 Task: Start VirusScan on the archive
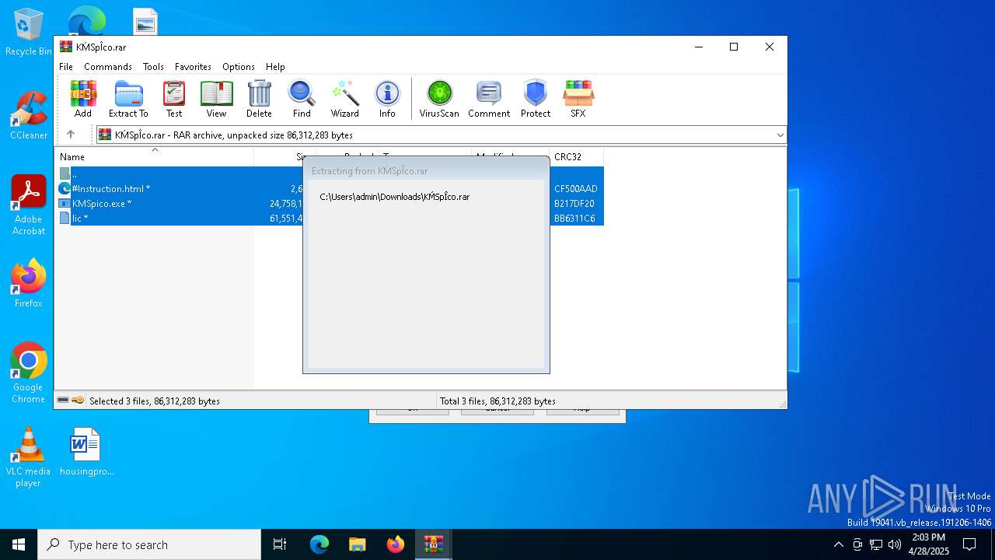[439, 99]
